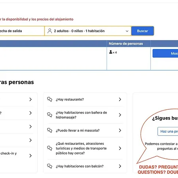Click the chat icon next to nearby attractions question
The width and height of the screenshot is (178, 178).
50,148
